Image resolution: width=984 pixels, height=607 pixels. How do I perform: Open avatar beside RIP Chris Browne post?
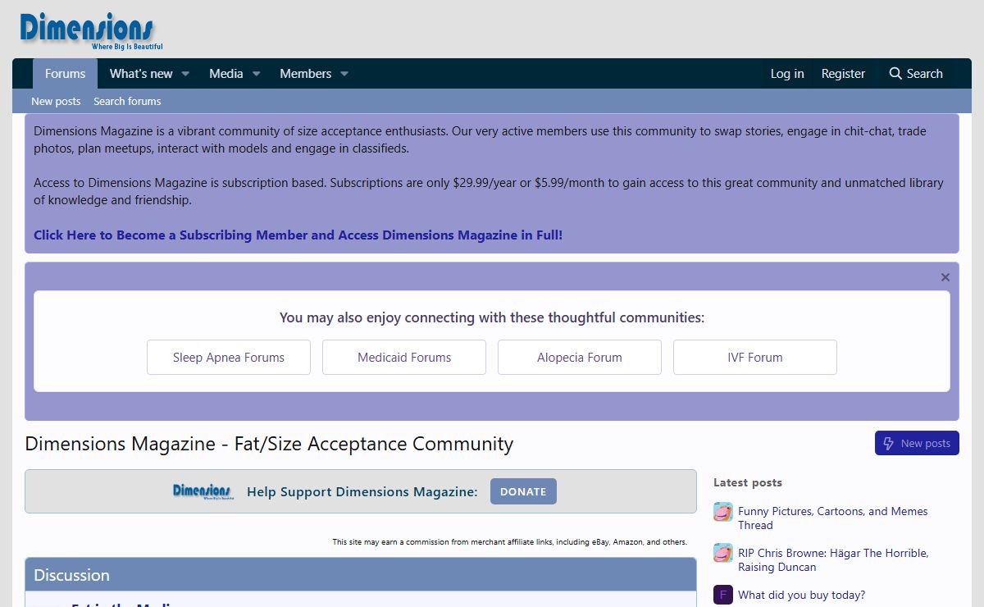point(723,553)
